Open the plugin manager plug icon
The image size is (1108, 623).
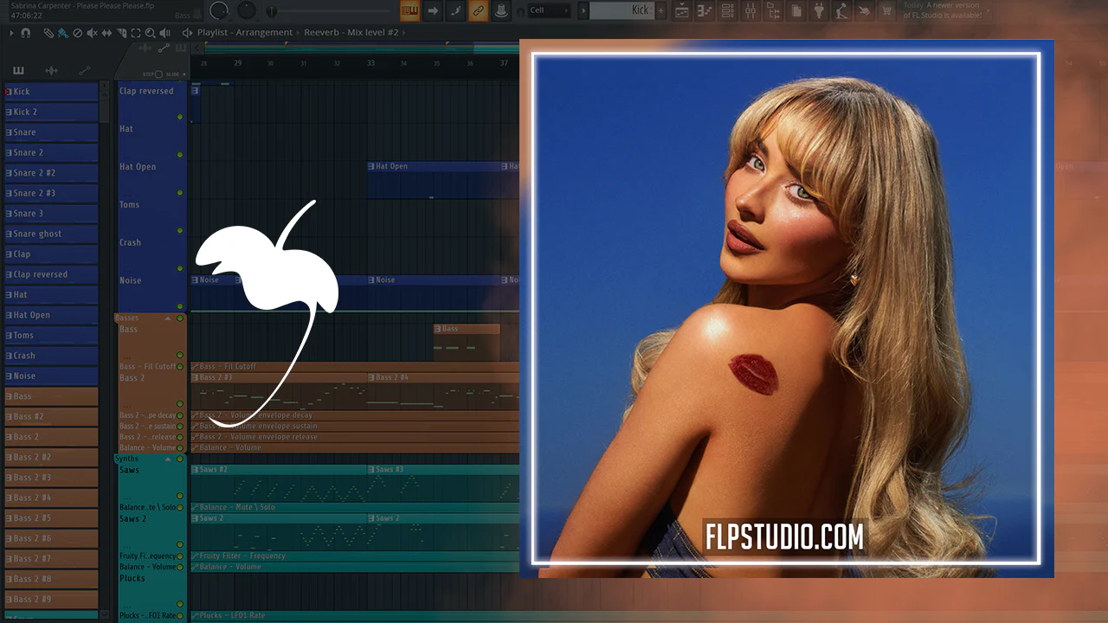819,10
